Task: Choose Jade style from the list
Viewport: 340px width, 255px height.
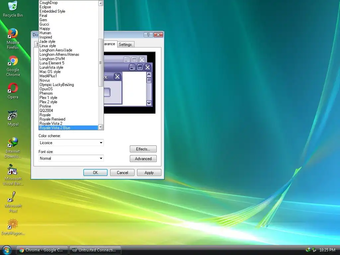Action: pos(68,42)
